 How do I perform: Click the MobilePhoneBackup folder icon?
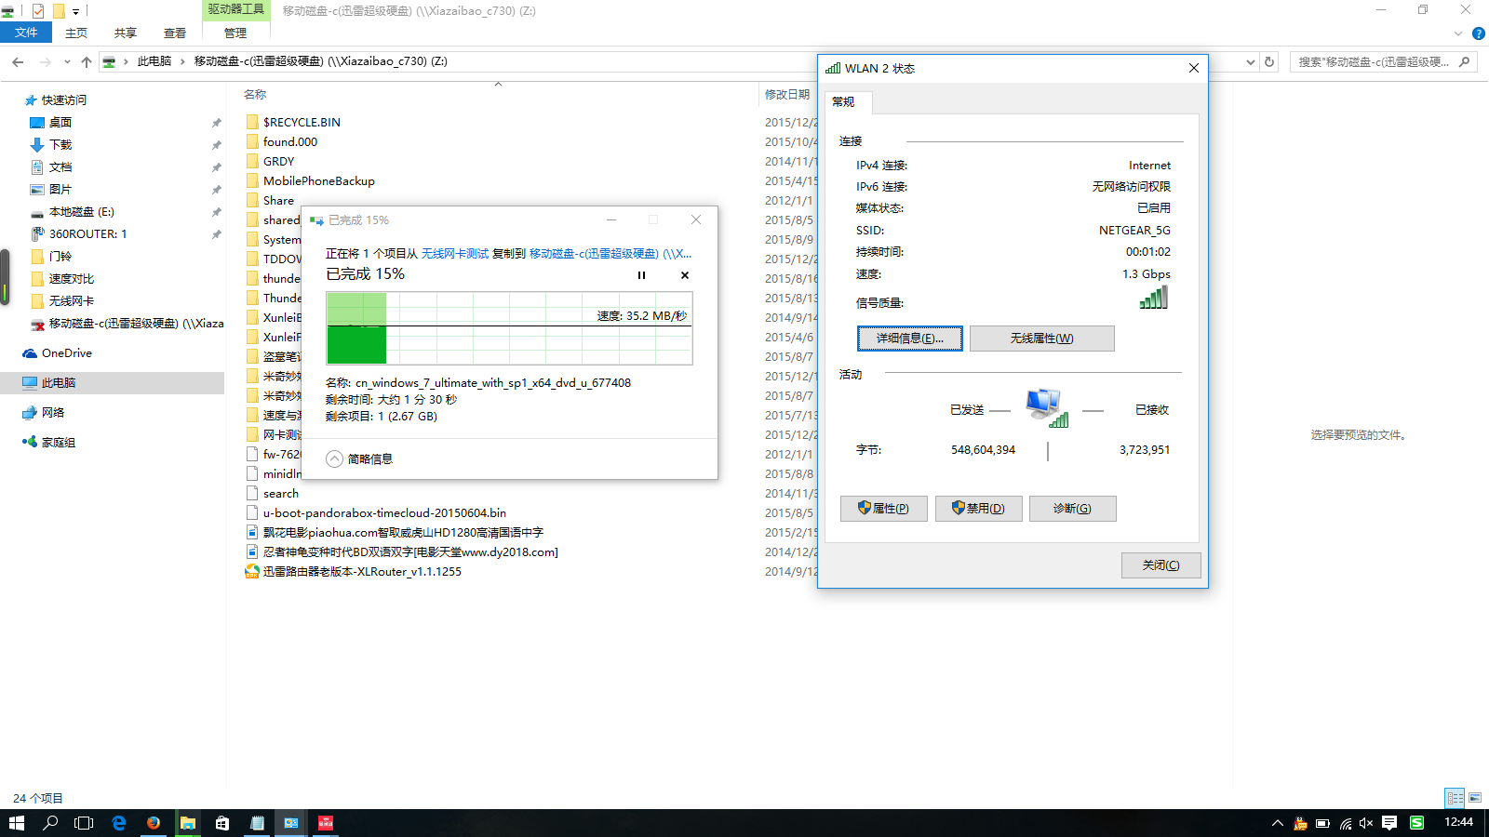tap(252, 180)
